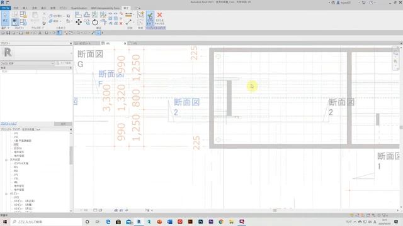
Task: Select the Modify arrow tool
Action: coord(5,18)
